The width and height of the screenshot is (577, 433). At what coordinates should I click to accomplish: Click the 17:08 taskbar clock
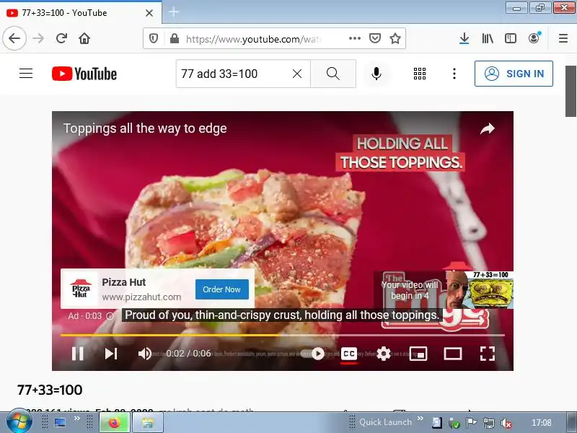tap(542, 423)
